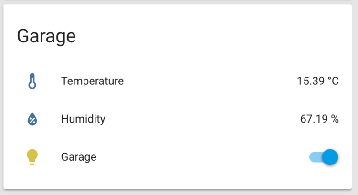Viewport: 358px width, 195px height.
Task: Open the Humidity entity details
Action: click(83, 119)
